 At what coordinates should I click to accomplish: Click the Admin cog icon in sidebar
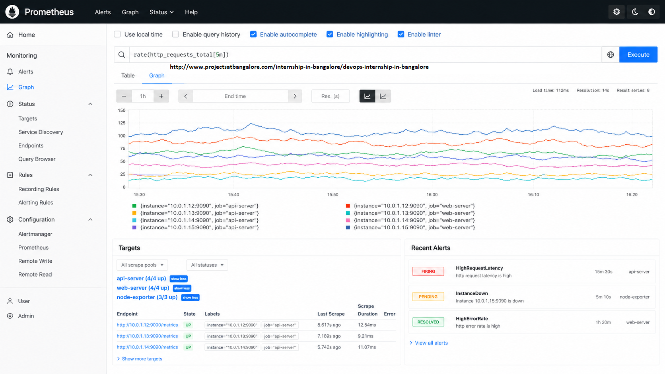tap(10, 316)
